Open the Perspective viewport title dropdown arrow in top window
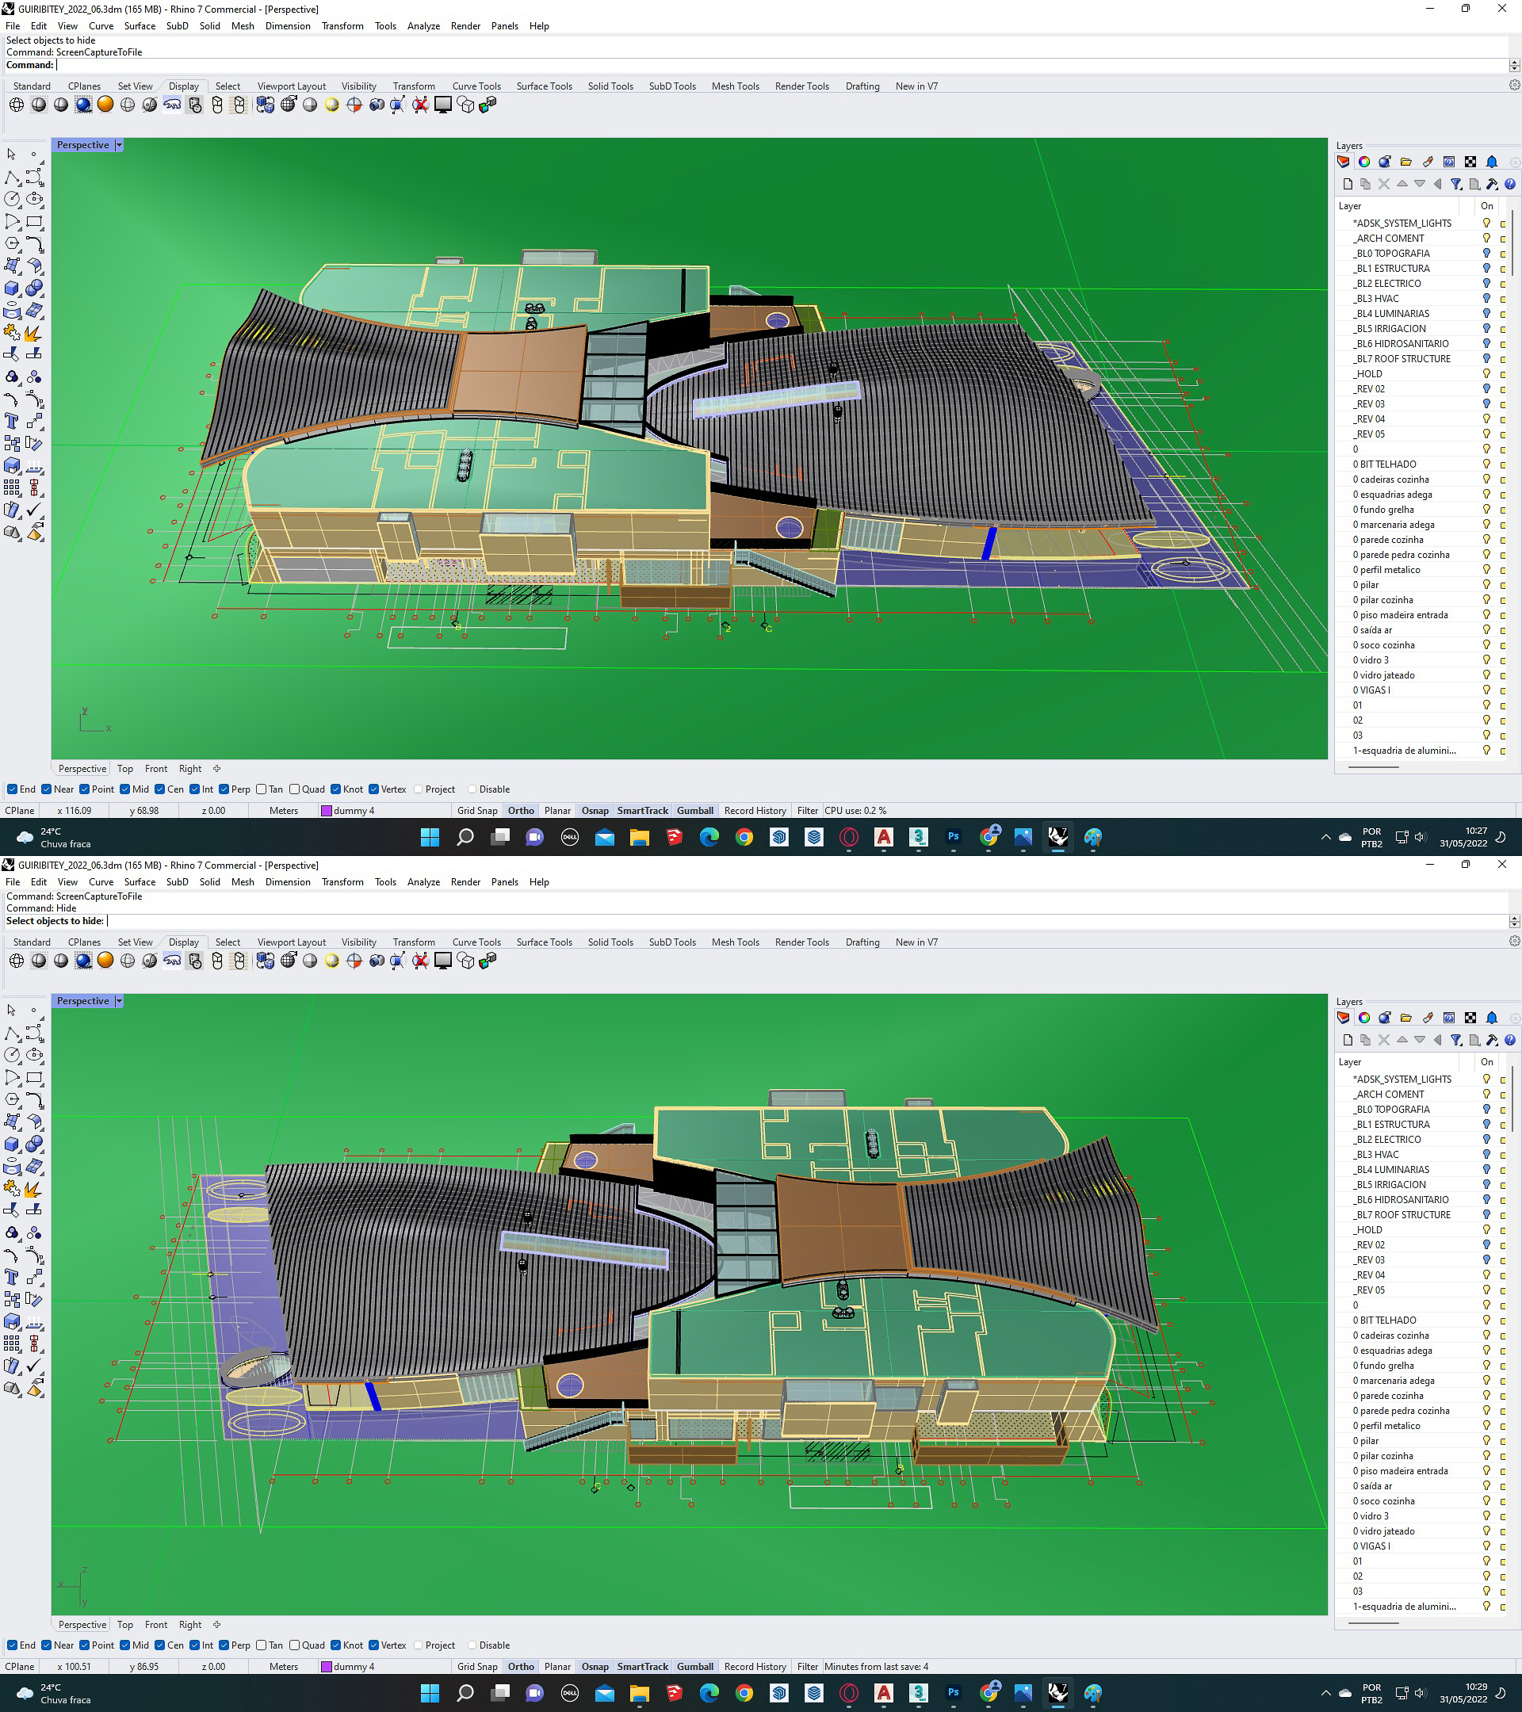 click(x=119, y=145)
